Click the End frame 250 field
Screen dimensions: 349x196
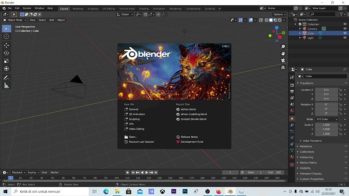tap(275, 172)
